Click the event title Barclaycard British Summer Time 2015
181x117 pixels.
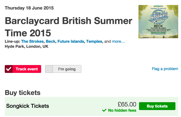point(68,27)
